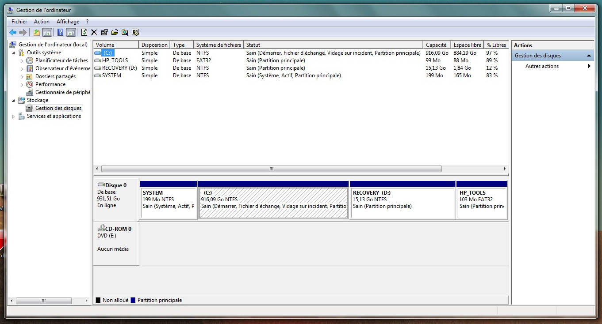The height and width of the screenshot is (324, 602).
Task: Click the open folder toolbar icon
Action: tap(115, 32)
